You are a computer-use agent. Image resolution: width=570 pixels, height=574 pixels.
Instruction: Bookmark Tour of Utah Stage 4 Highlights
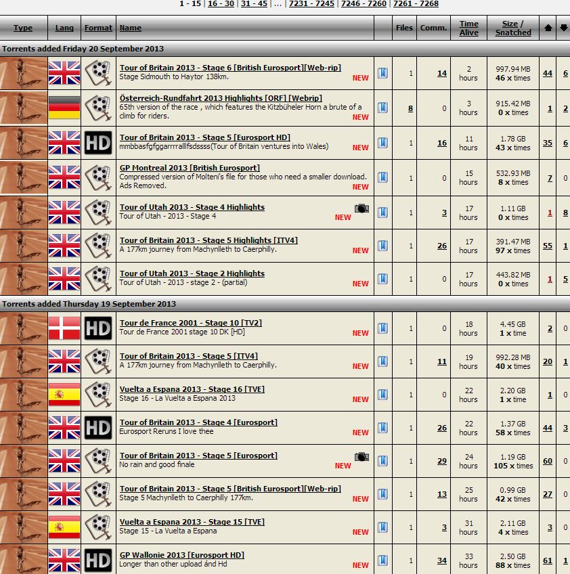382,213
